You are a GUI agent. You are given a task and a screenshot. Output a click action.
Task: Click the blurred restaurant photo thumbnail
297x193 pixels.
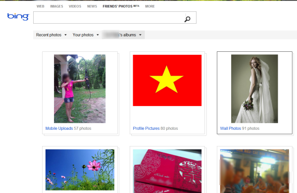pos(254,171)
